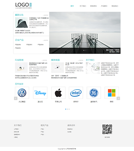Screen dimensions: 134x151
Task: Open 新闻资讯 in the top navigation
Action: (93, 6)
